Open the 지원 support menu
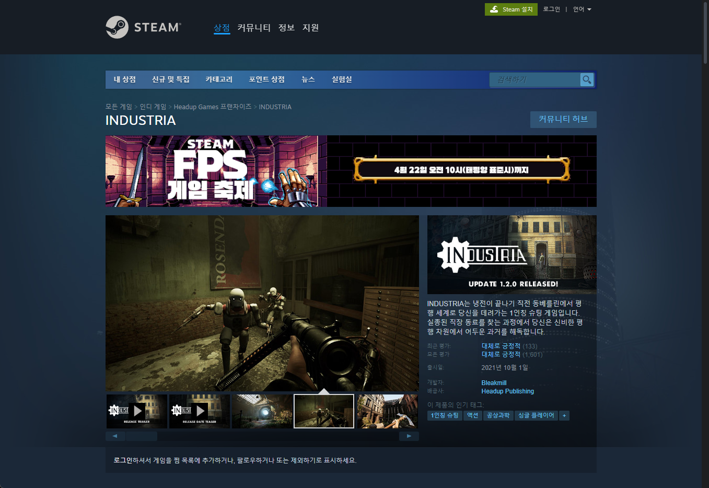The height and width of the screenshot is (488, 709). [310, 28]
